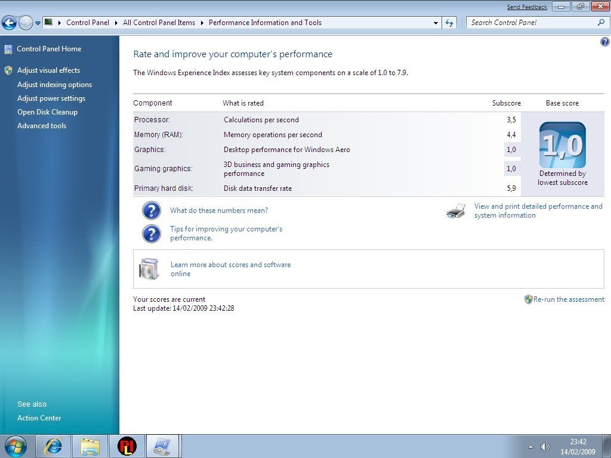Open tips for improving computer's performance
611x458 pixels.
226,233
